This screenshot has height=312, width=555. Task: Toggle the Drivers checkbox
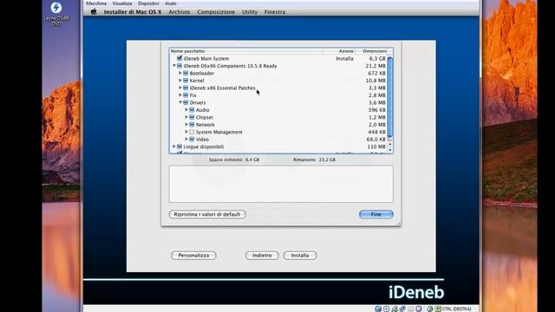186,102
